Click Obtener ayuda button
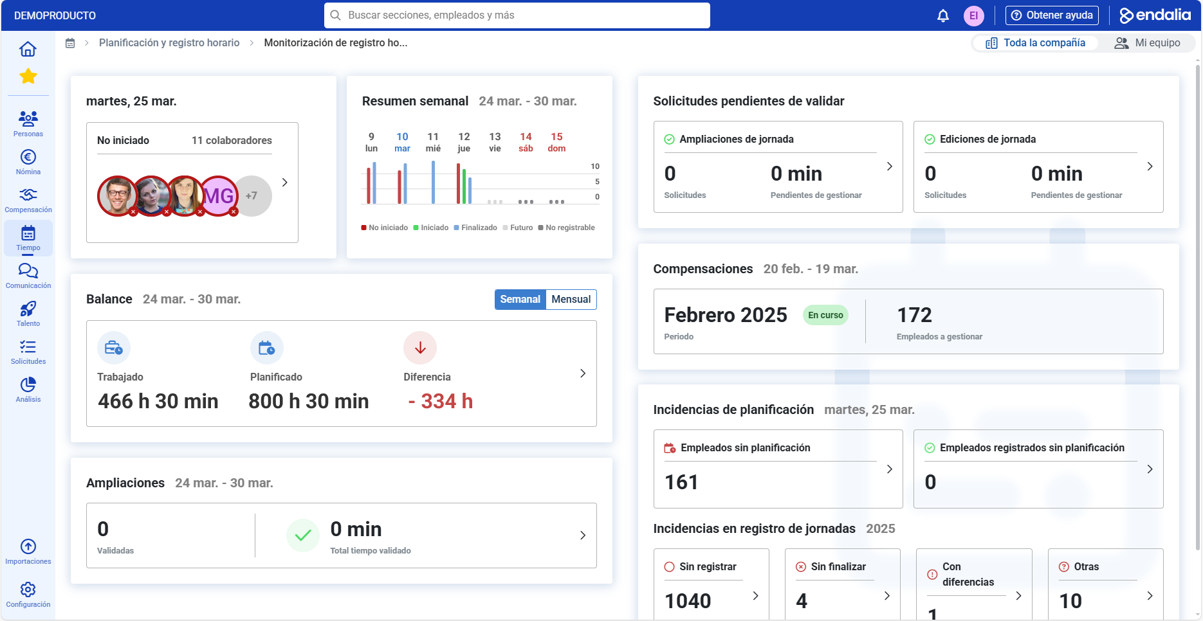The height and width of the screenshot is (621, 1203). click(1052, 15)
